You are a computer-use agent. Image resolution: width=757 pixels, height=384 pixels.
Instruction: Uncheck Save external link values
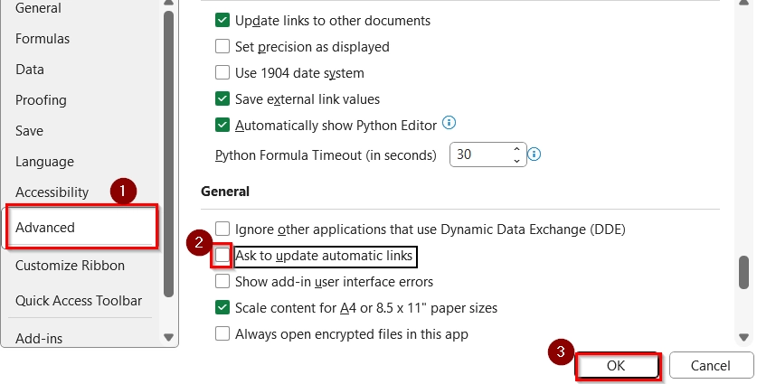pos(222,99)
